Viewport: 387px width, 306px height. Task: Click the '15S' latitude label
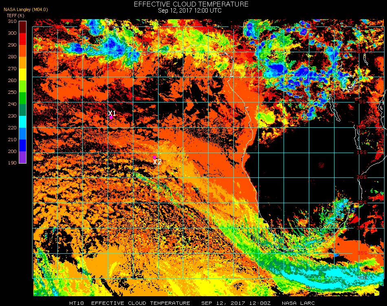point(362,152)
